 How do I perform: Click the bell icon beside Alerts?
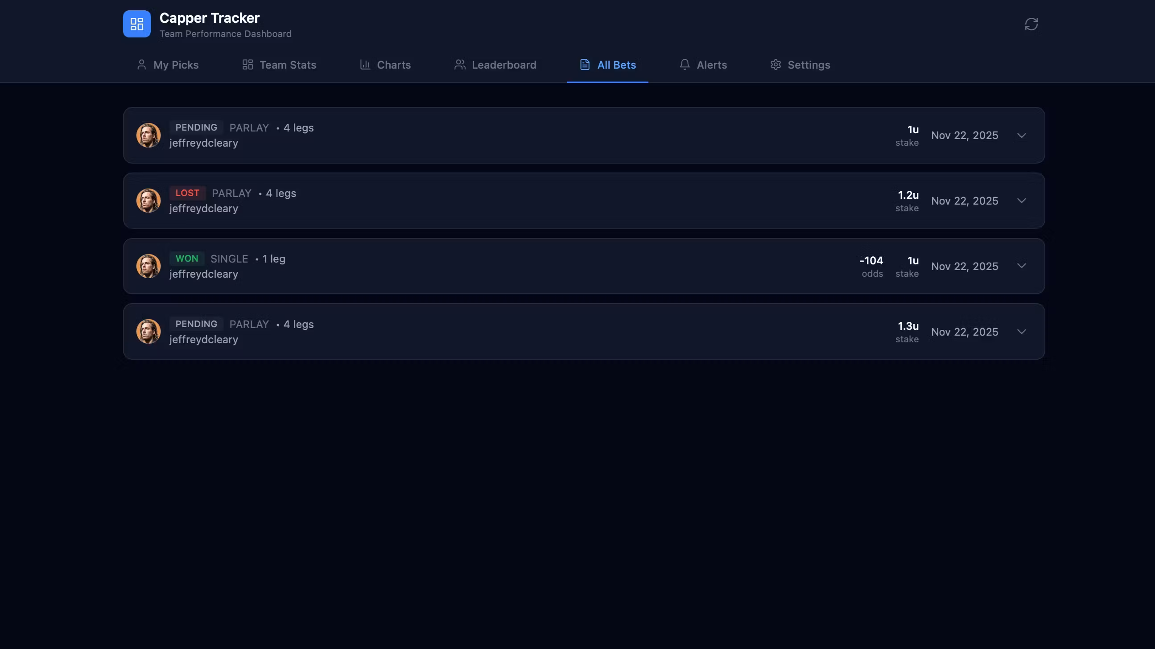[x=684, y=65]
